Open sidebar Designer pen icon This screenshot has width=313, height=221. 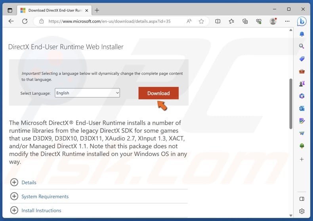pos(302,121)
